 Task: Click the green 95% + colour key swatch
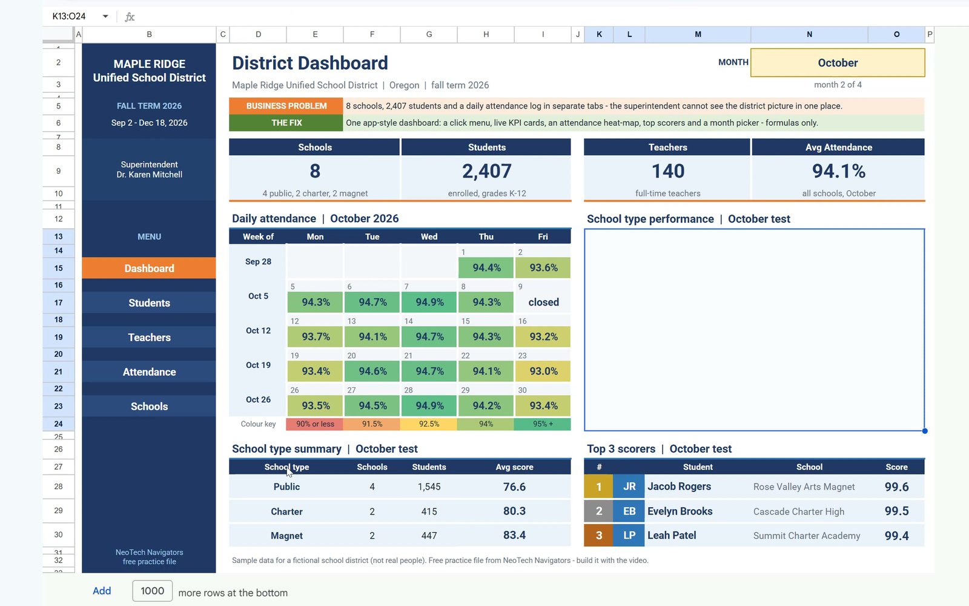(x=543, y=424)
